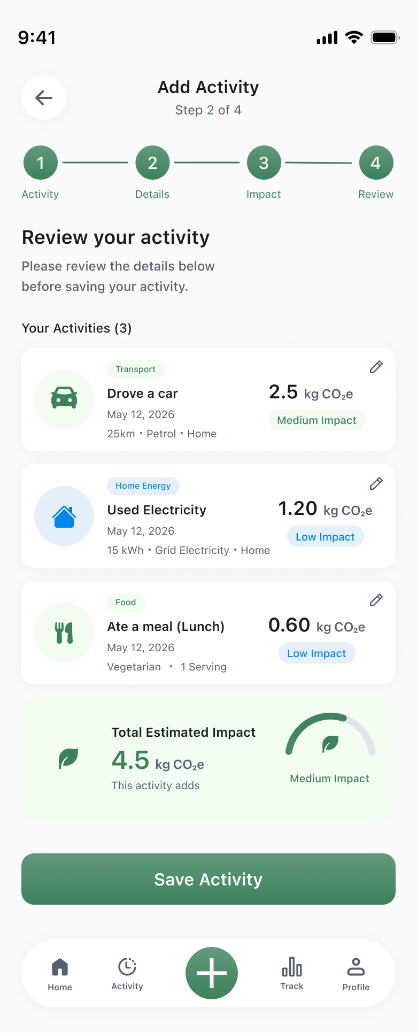Image resolution: width=417 pixels, height=1033 pixels.
Task: Save Activity button
Action: (208, 879)
